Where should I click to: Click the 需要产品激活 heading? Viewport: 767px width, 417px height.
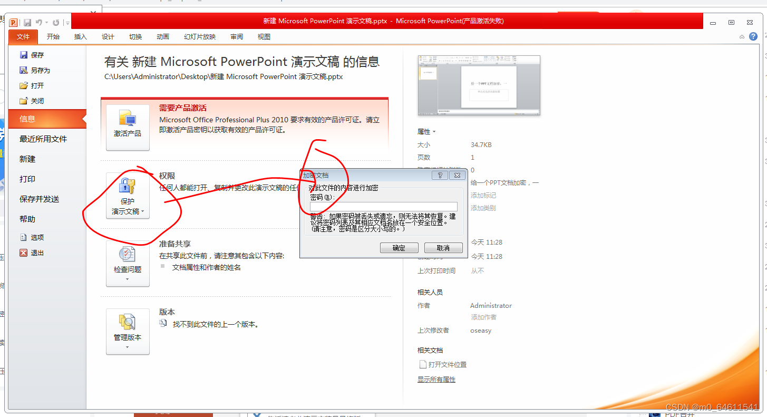click(x=183, y=108)
